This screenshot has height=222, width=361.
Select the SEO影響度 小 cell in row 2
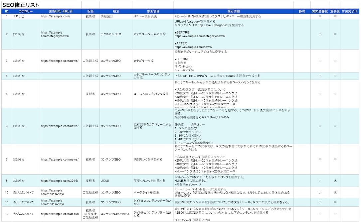point(320,34)
